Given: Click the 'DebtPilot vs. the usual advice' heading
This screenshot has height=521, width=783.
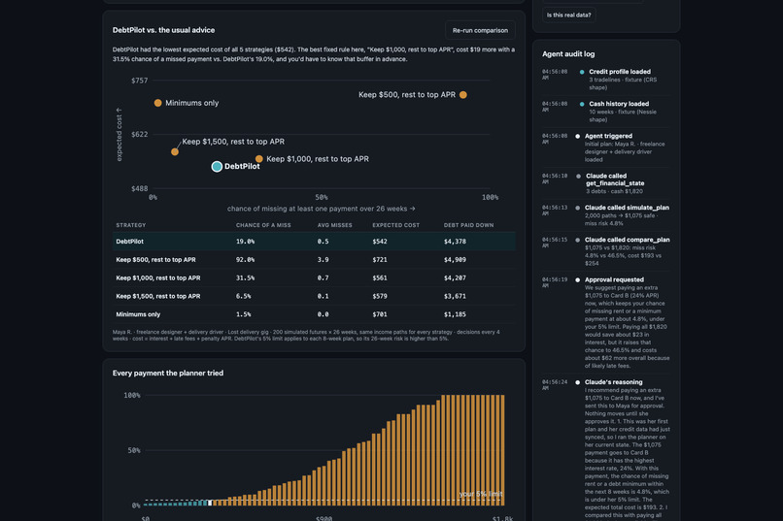Looking at the screenshot, I should click(x=163, y=30).
